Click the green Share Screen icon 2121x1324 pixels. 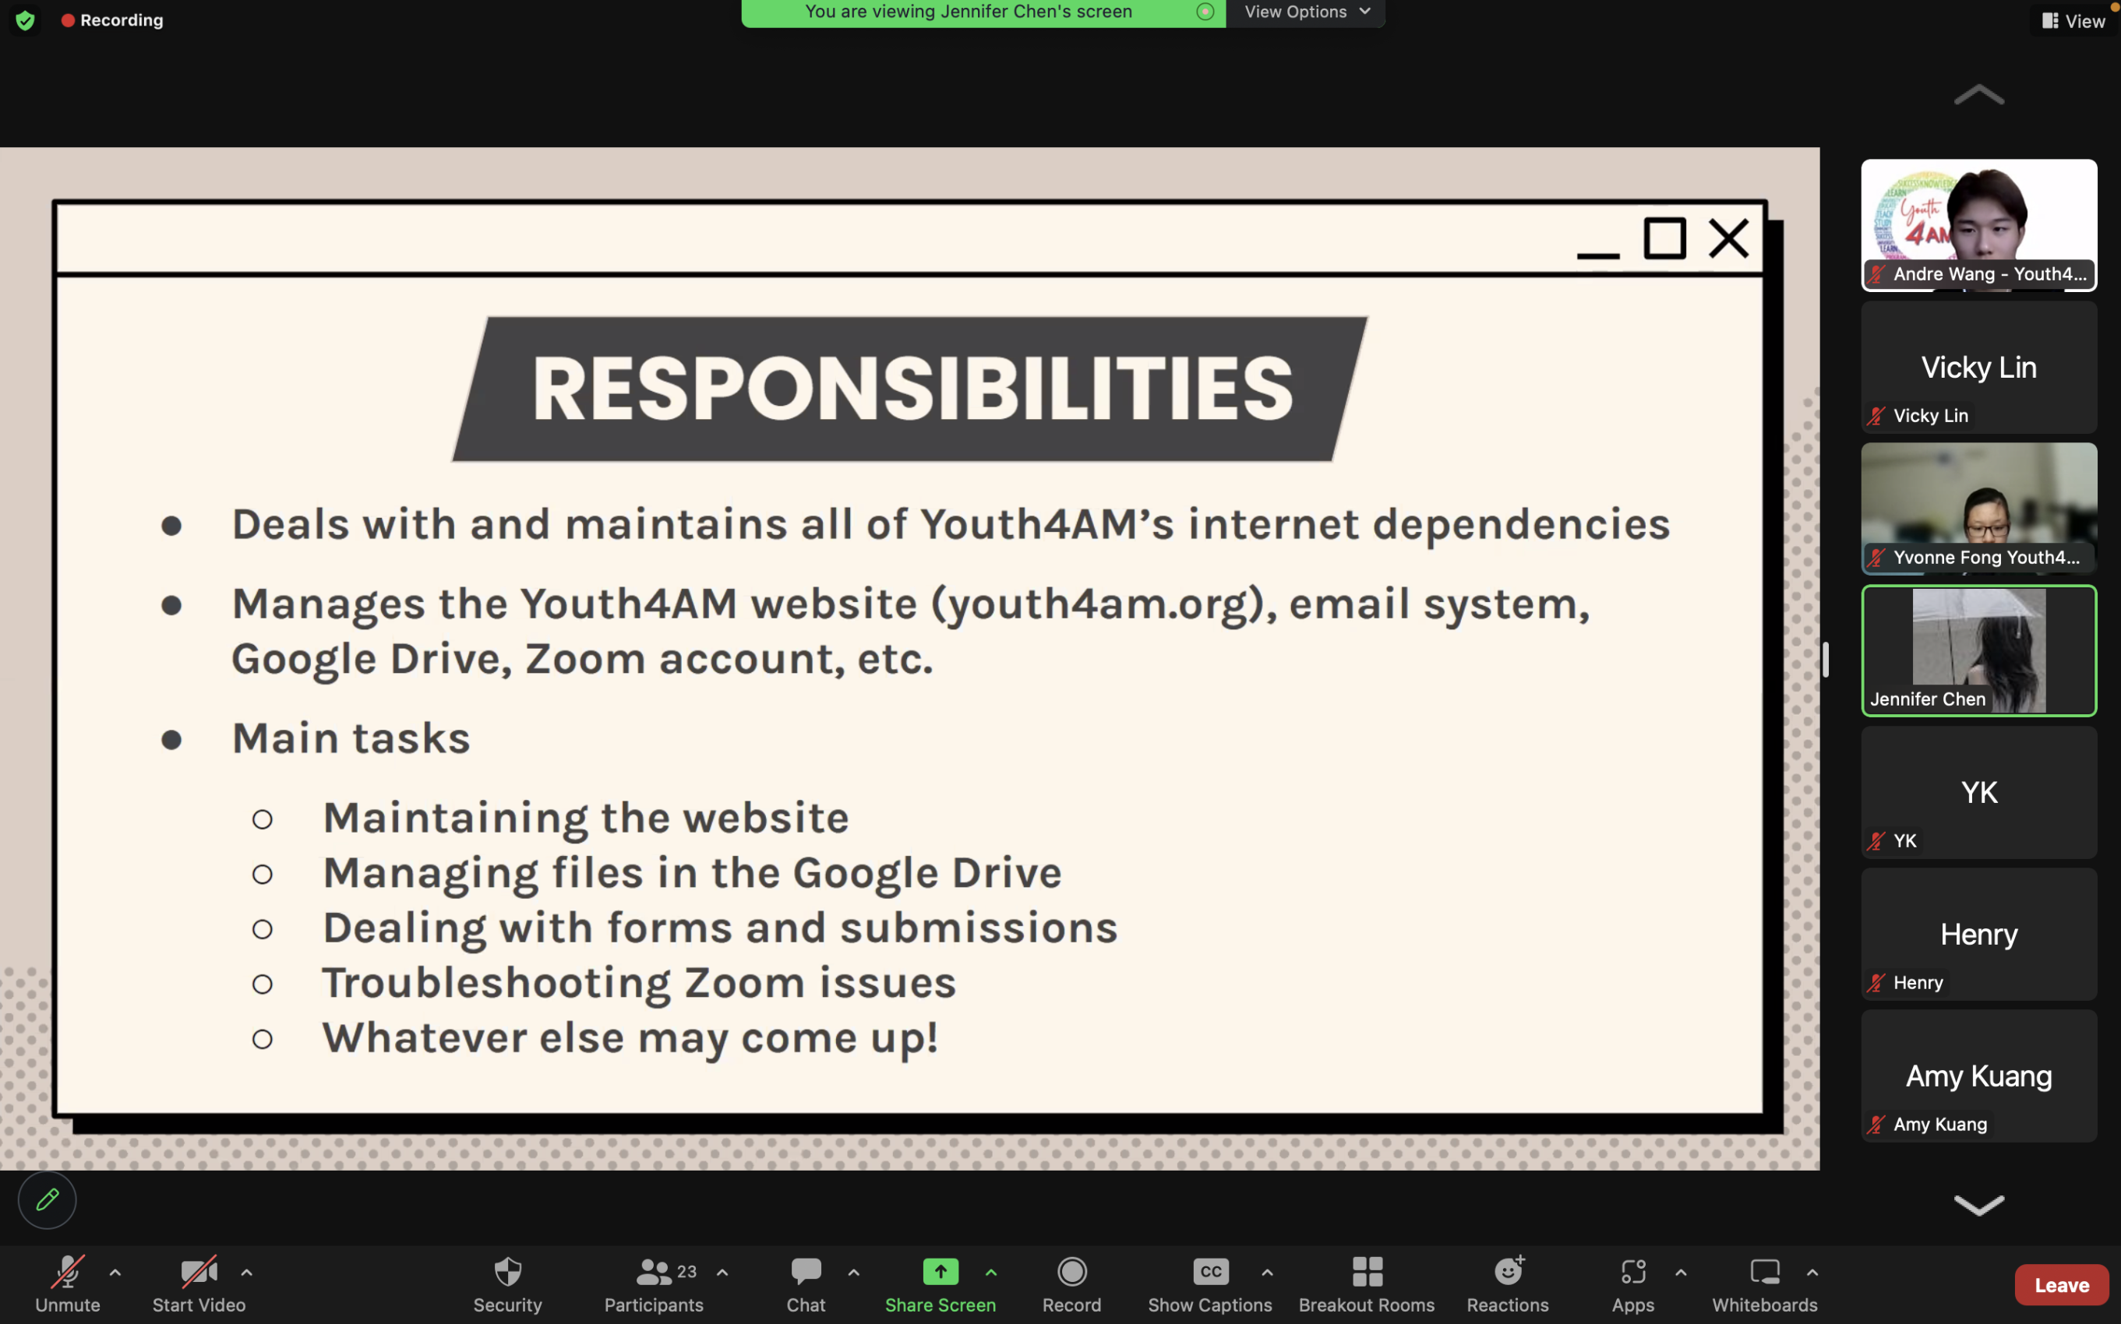(x=940, y=1272)
